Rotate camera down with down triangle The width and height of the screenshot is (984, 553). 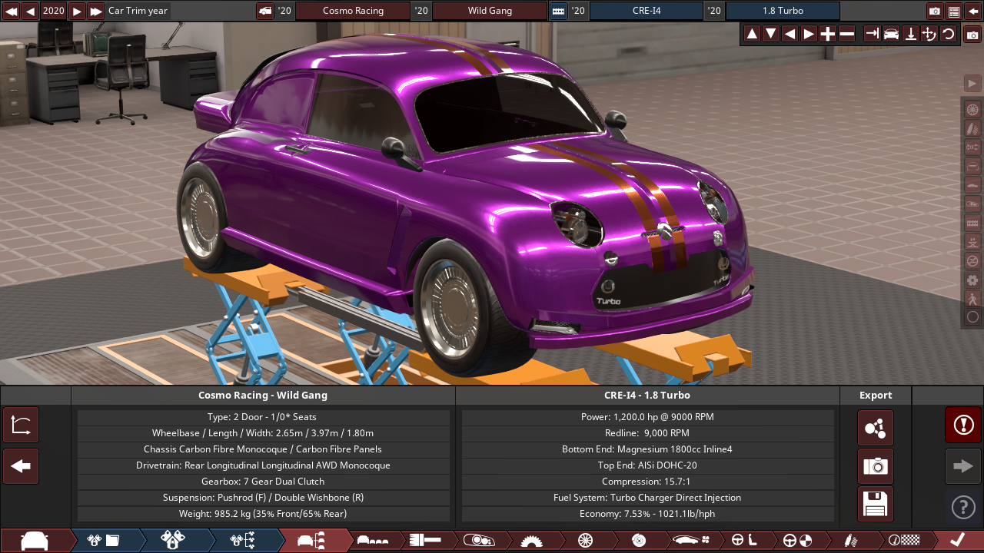click(770, 34)
